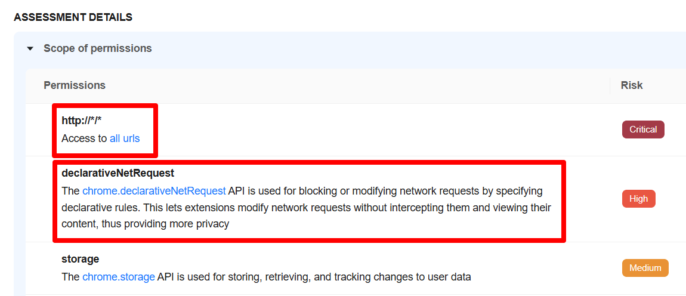Open the chrome.declarativeNetRequest API link
The height and width of the screenshot is (296, 686).
tap(154, 191)
